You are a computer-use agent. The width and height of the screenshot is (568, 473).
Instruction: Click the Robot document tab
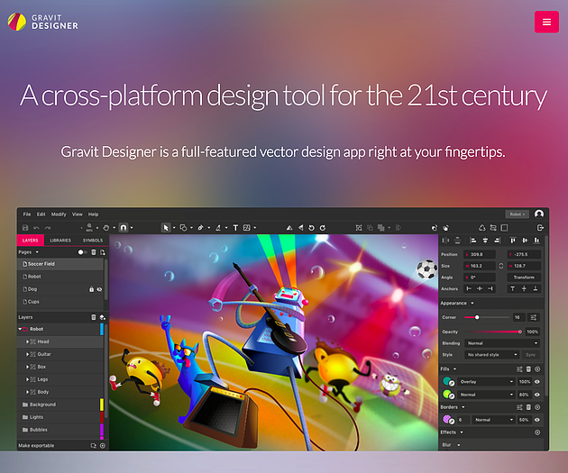(517, 214)
